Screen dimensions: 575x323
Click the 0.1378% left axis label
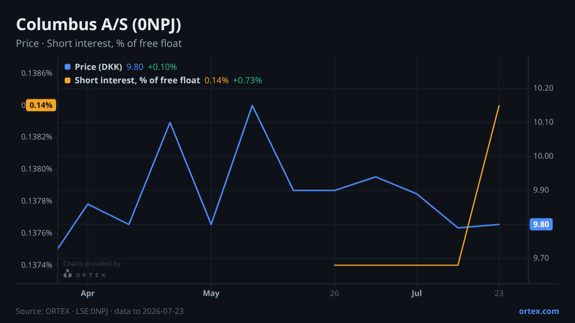point(36,201)
